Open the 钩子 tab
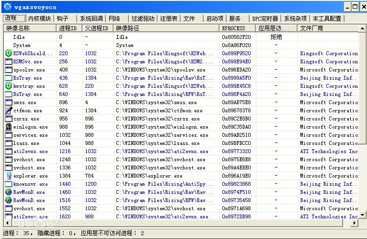This screenshot has width=367, height=239. pyautogui.click(x=62, y=19)
